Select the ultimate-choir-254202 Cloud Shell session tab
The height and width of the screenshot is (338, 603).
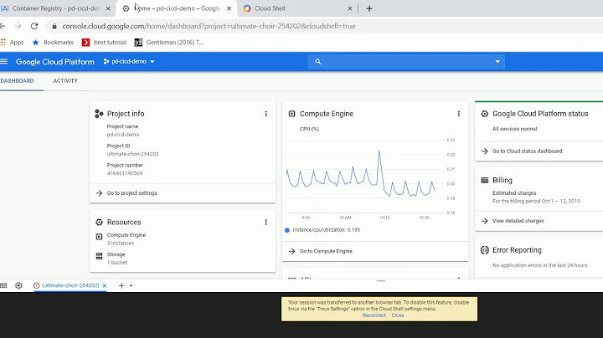click(70, 285)
